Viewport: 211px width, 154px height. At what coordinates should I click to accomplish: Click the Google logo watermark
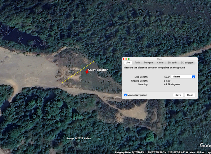point(205,145)
